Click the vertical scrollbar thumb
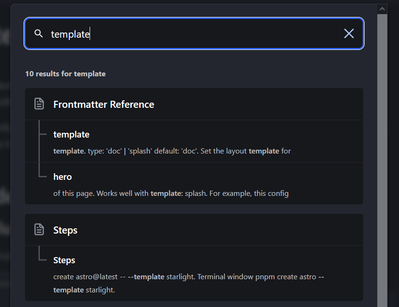This screenshot has height=307, width=399. click(x=382, y=161)
